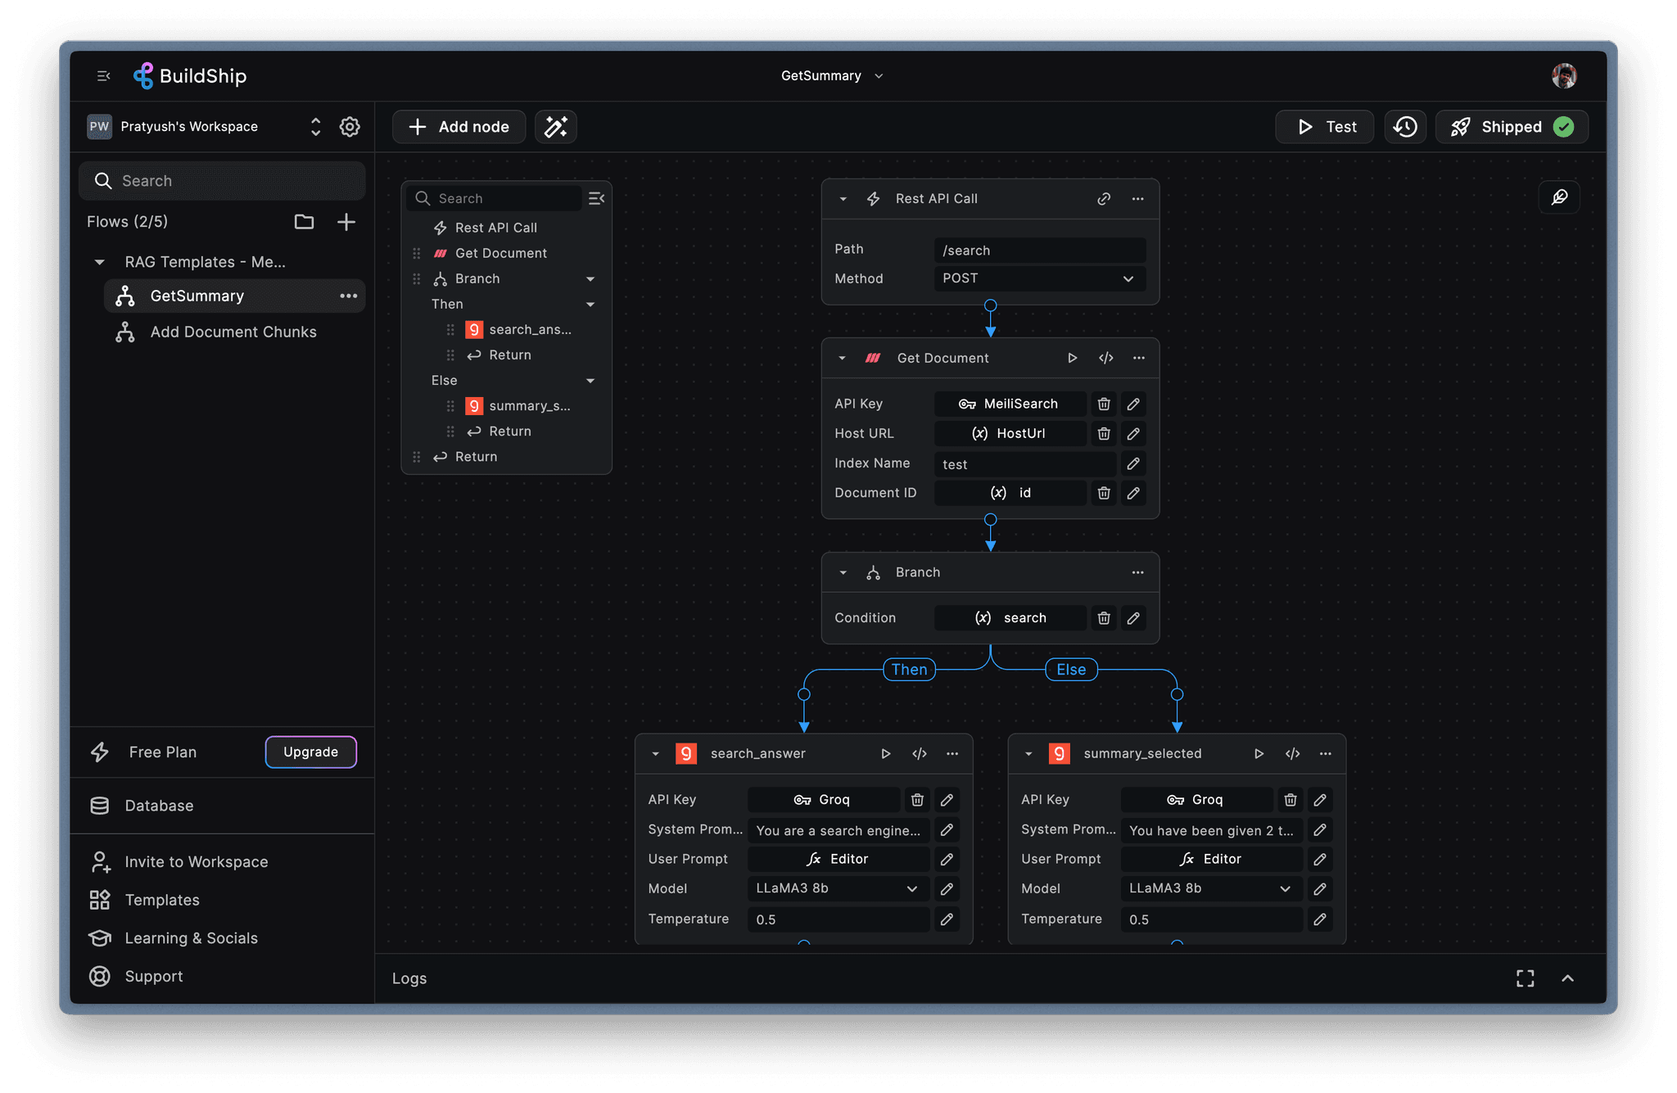The image size is (1677, 1093).
Task: Open Get Document node more options
Action: tap(1138, 358)
